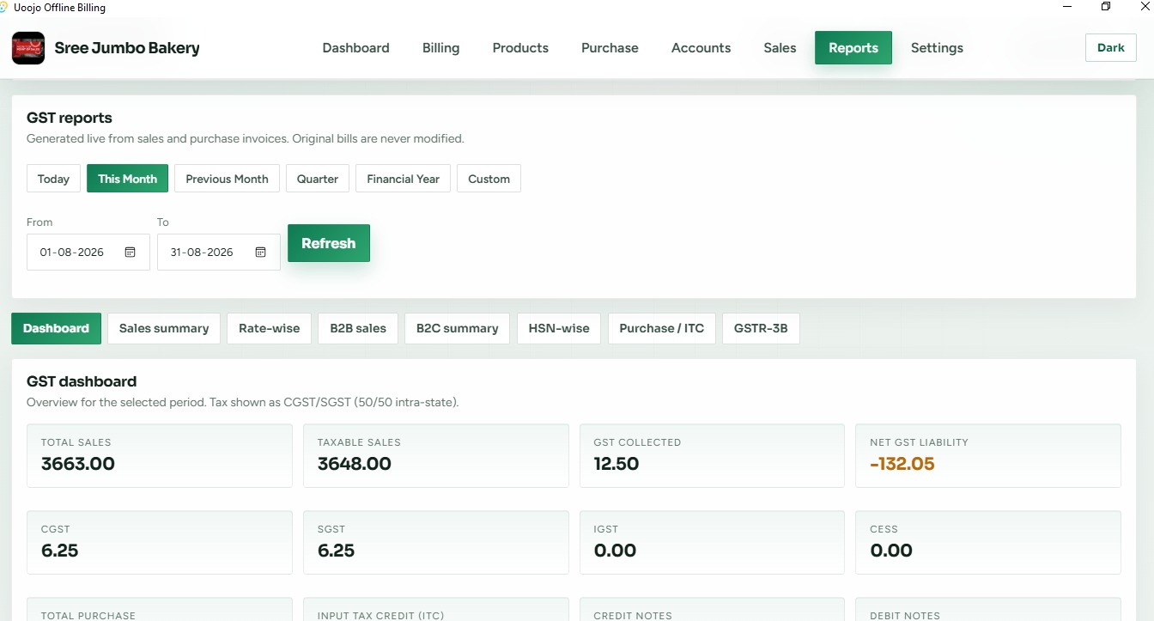Go to the Billing section
This screenshot has height=621, width=1154.
point(440,48)
